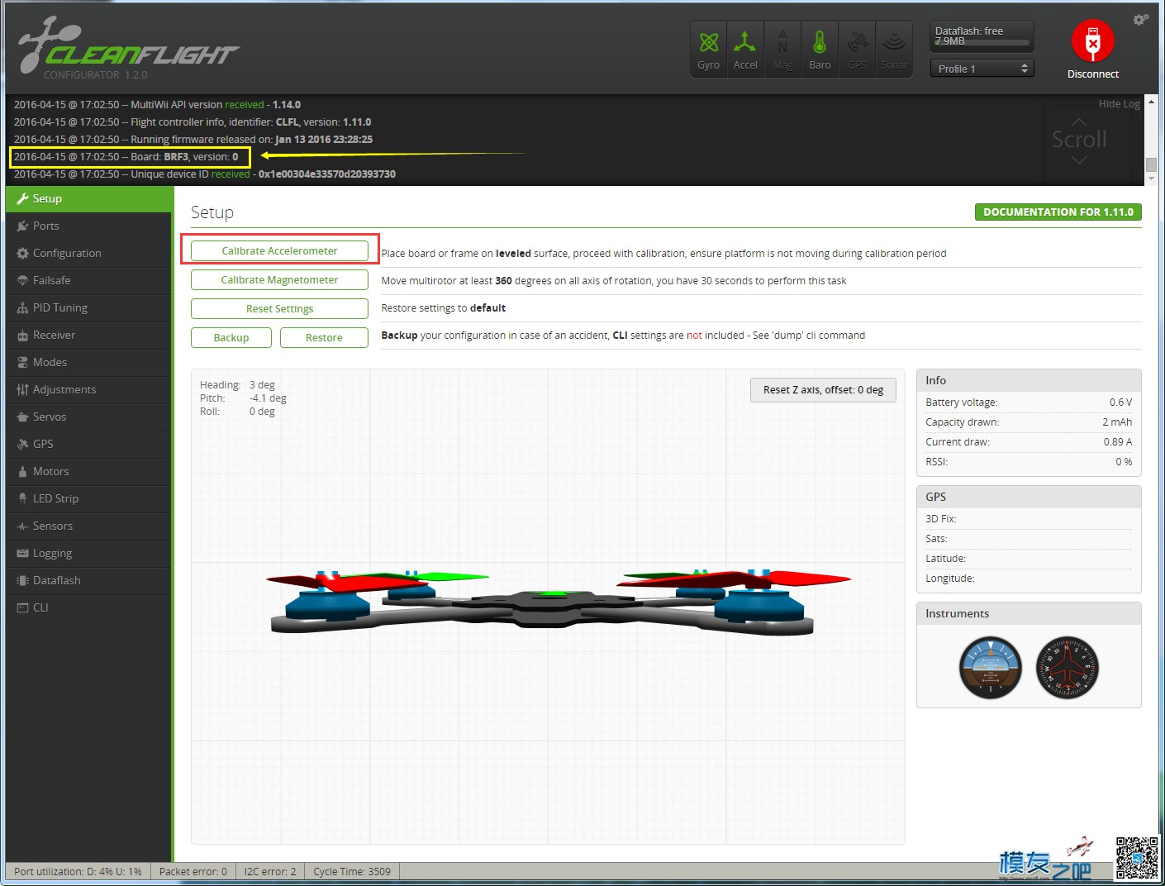The height and width of the screenshot is (886, 1165).
Task: Open Documentation for 1.11.0 link
Action: 1058,212
